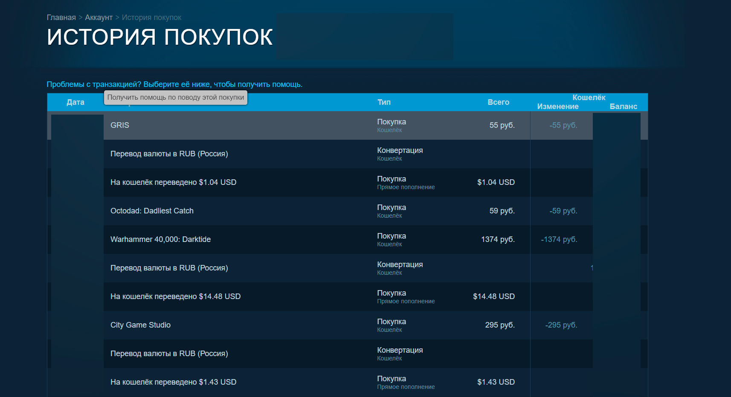Click Прямое пополнение in the $1.04 USD row

406,187
